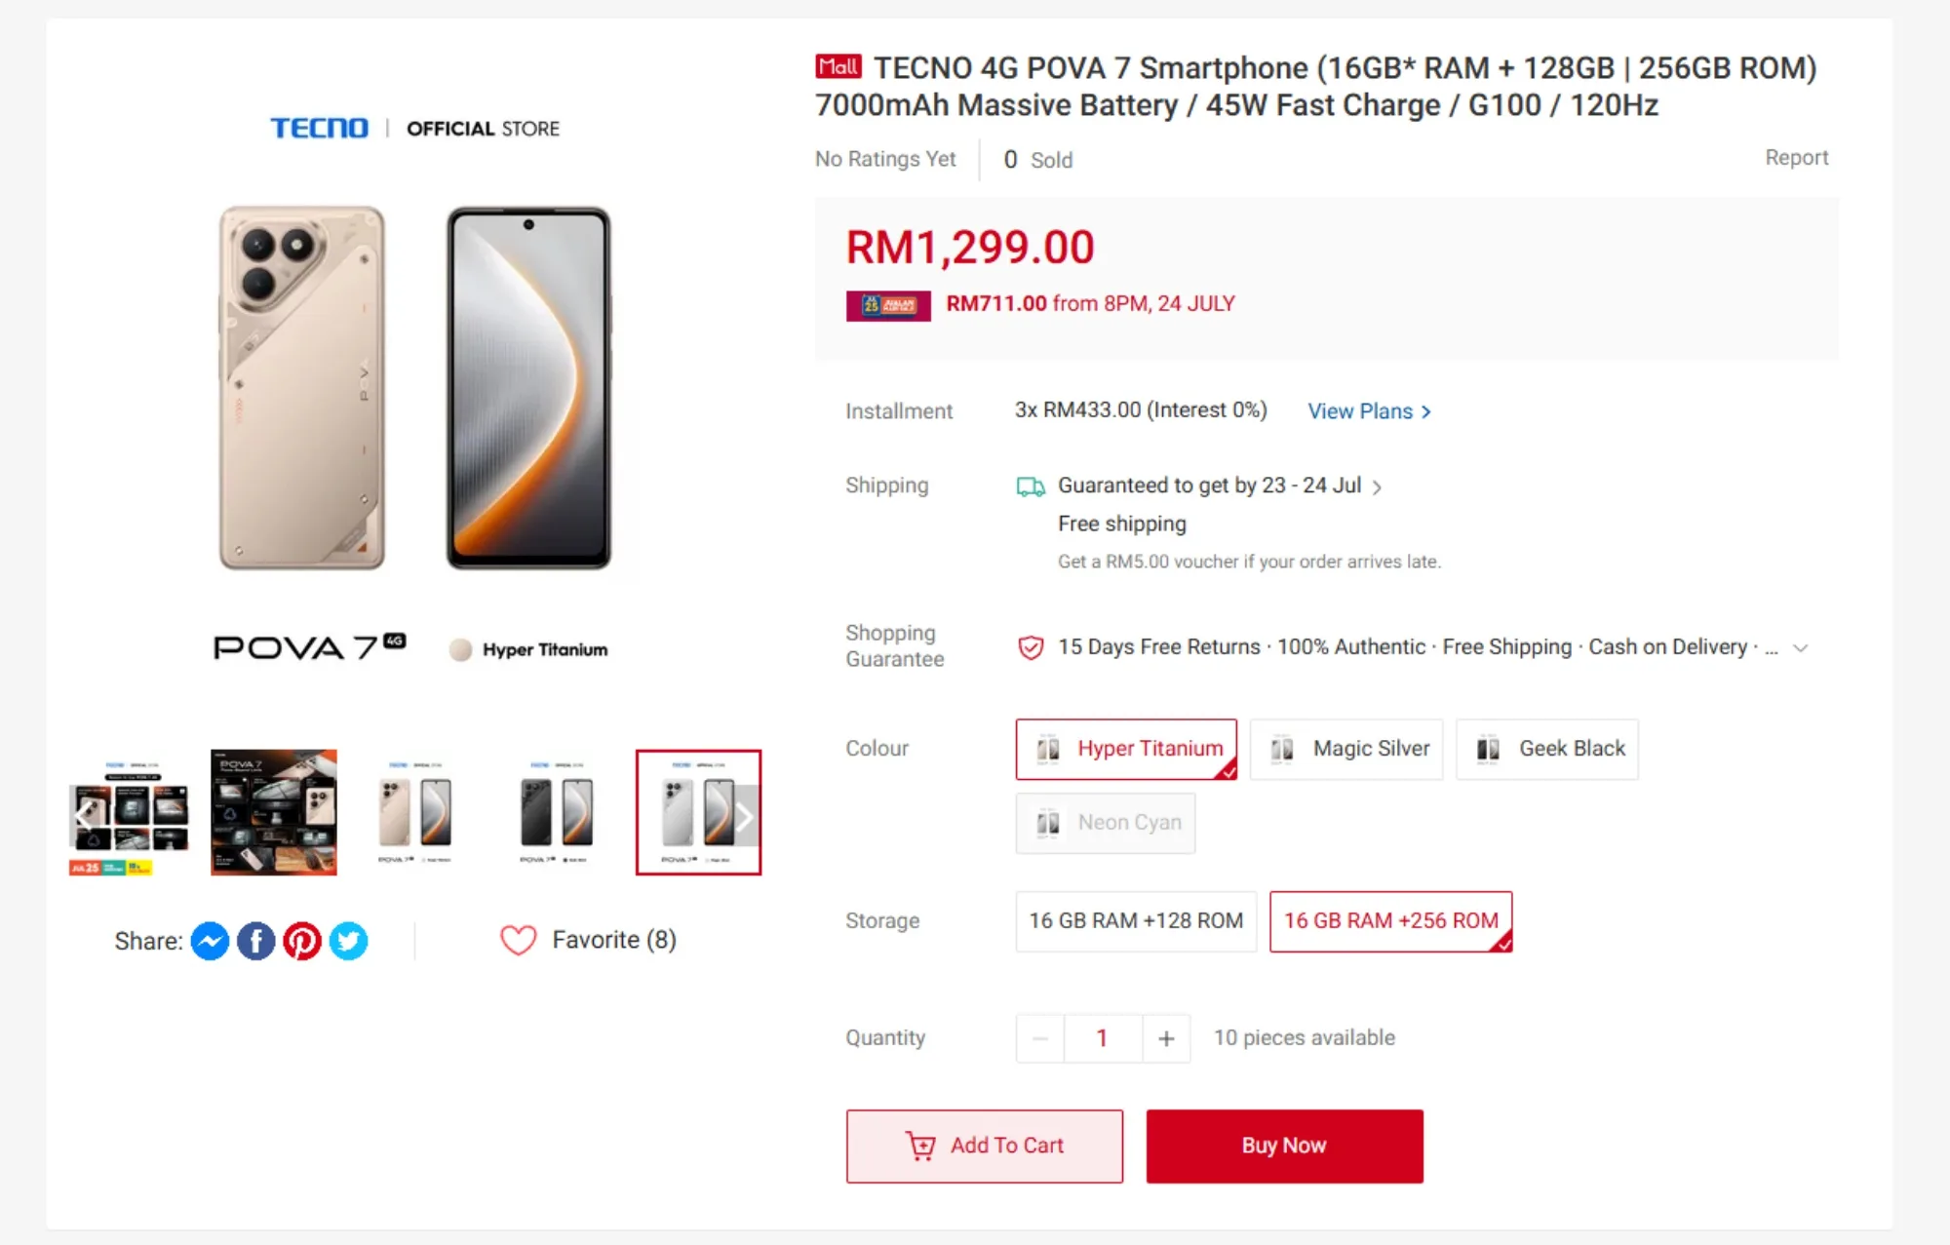Viewport: 1950px width, 1245px height.
Task: Click previous arrow on thumbnail carousel
Action: [x=85, y=816]
